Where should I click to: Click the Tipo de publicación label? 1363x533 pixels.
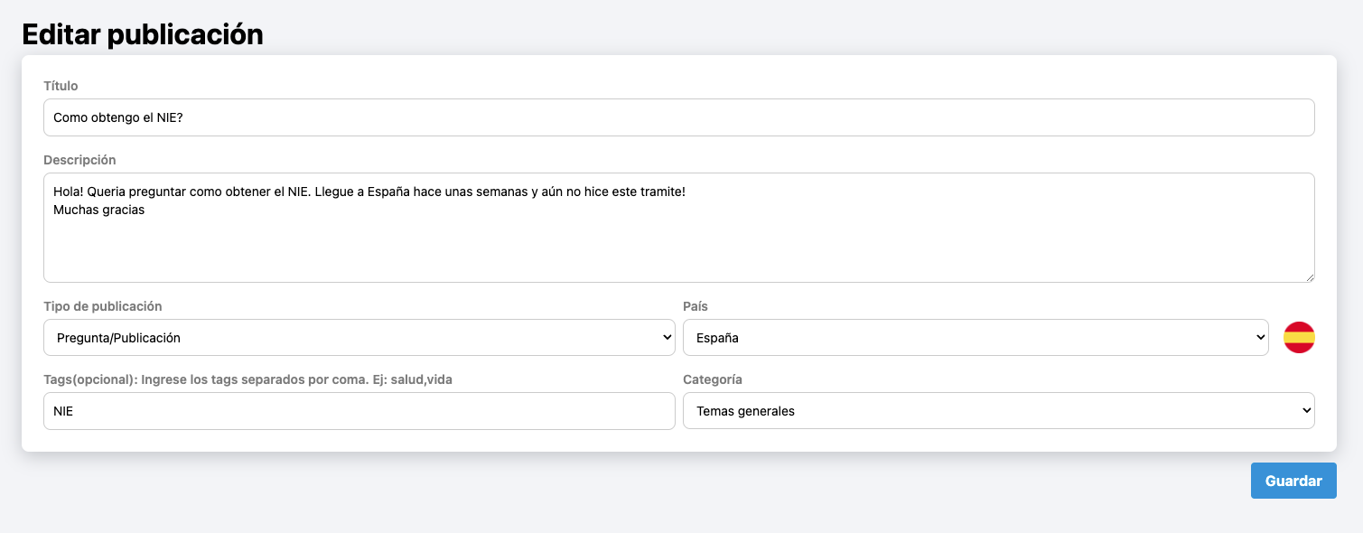click(103, 306)
